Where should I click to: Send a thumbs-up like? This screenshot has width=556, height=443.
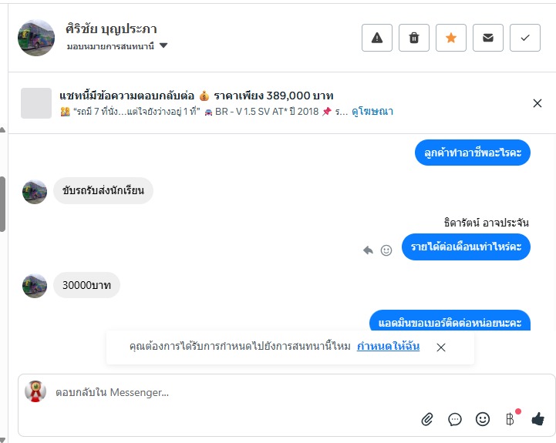click(x=538, y=419)
